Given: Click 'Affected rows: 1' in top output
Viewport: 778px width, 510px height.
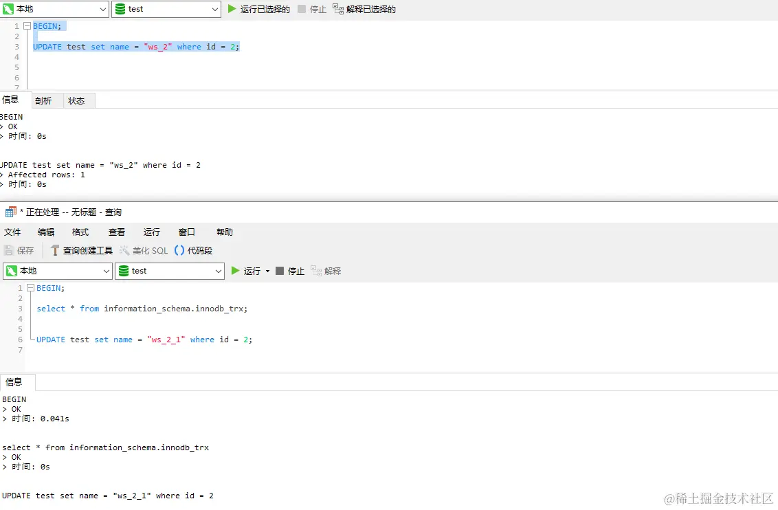Looking at the screenshot, I should click(x=46, y=175).
